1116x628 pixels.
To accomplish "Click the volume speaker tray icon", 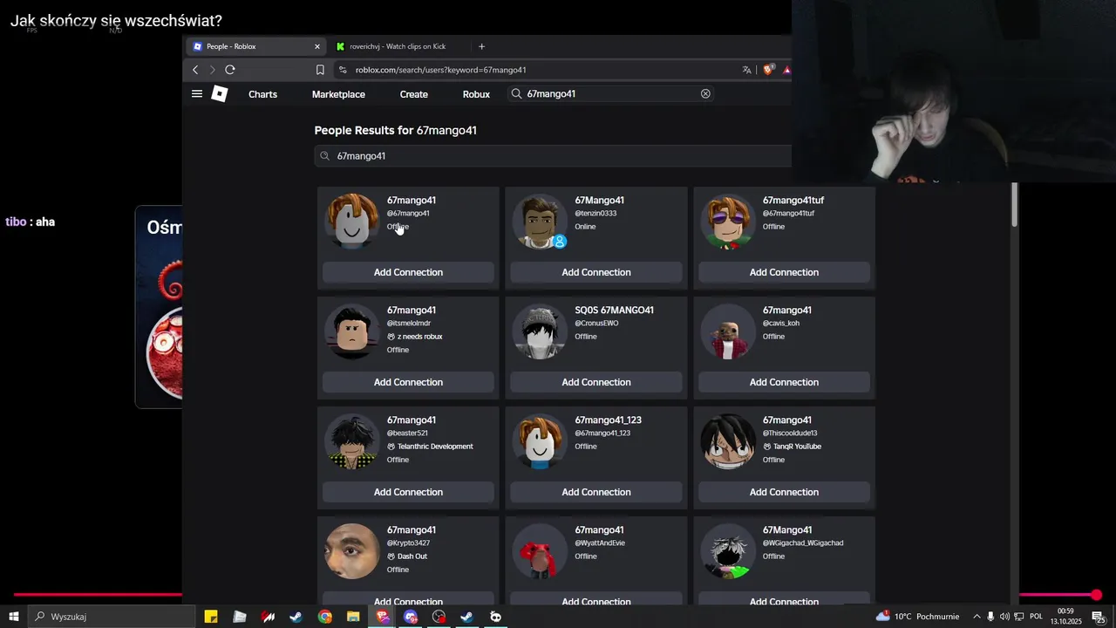I will click(x=1004, y=617).
